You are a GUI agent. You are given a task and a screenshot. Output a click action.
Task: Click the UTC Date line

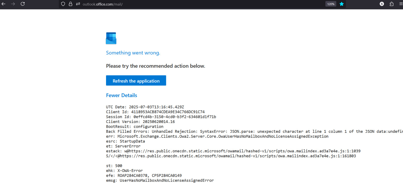tap(145, 107)
